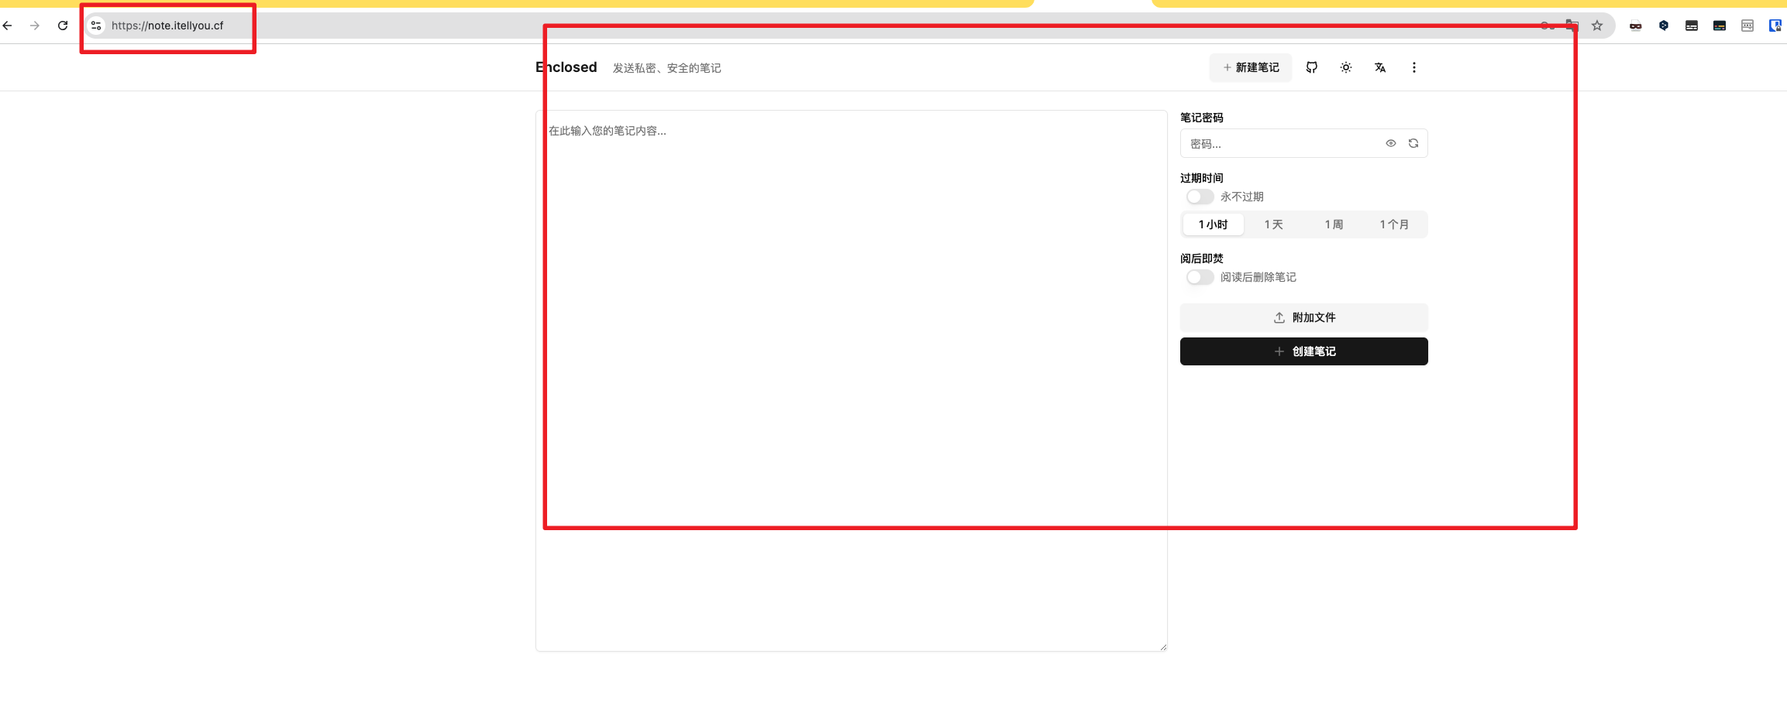Open the GitHub repository icon
The width and height of the screenshot is (1787, 719).
[x=1311, y=67]
